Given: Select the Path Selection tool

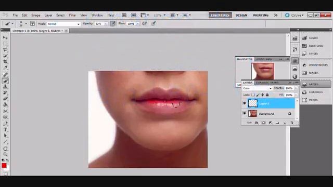Looking at the screenshot, I should click(5, 136).
